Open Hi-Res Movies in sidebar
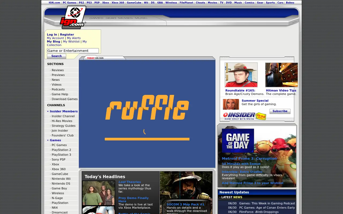The image size is (343, 214). point(62,121)
